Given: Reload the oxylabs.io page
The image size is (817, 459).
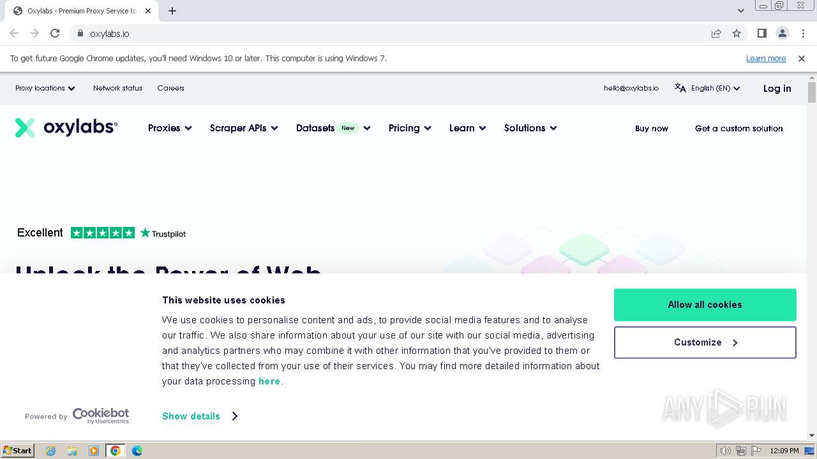Looking at the screenshot, I should [x=55, y=33].
